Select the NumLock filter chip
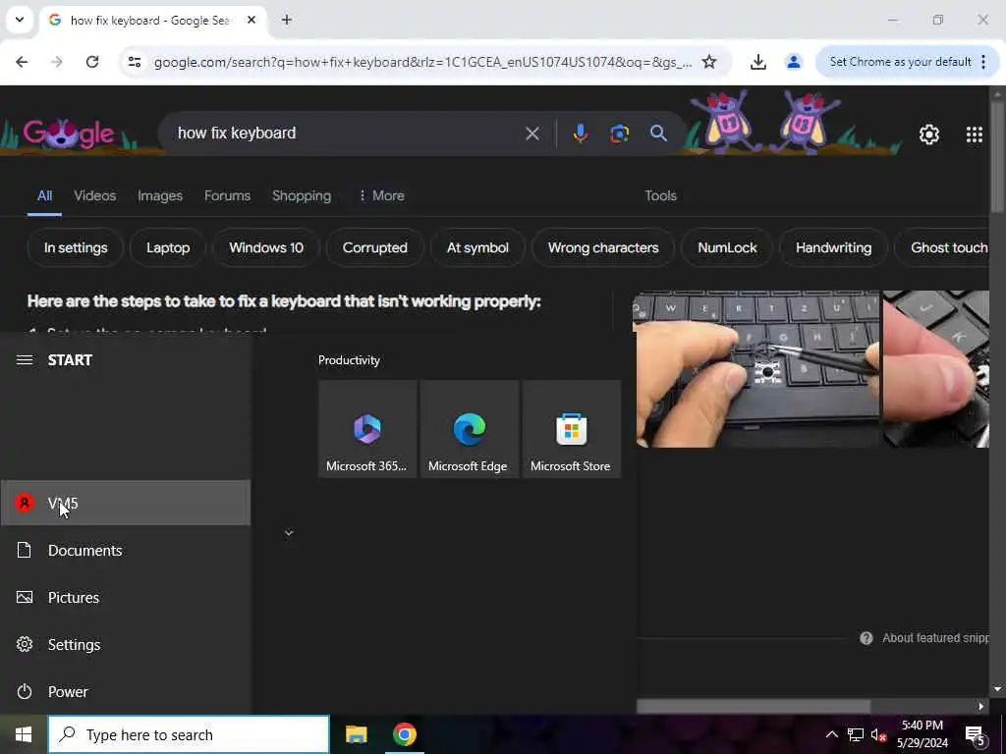Image resolution: width=1006 pixels, height=754 pixels. 727,247
